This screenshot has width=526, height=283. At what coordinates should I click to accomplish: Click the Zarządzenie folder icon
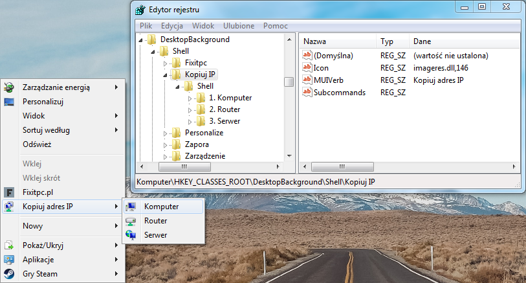pos(177,156)
